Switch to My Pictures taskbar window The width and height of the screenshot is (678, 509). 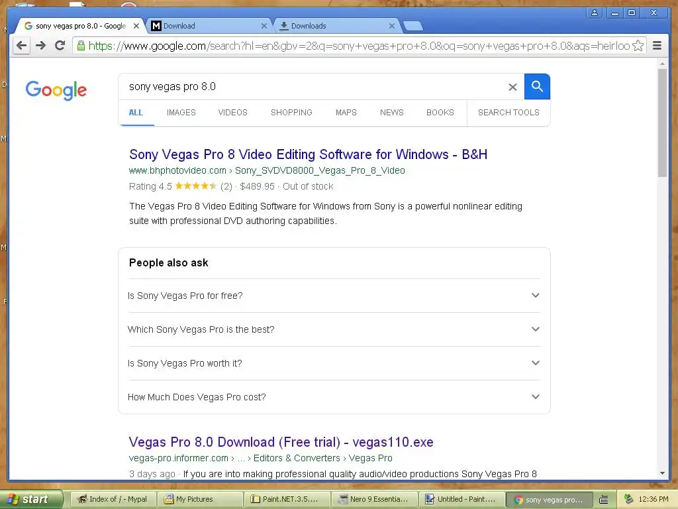click(x=199, y=499)
